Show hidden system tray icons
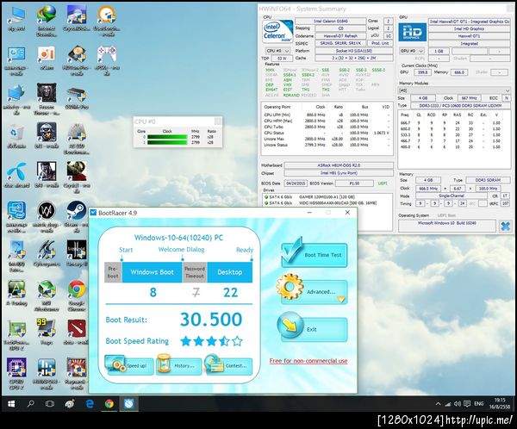517x429 pixels. click(438, 404)
